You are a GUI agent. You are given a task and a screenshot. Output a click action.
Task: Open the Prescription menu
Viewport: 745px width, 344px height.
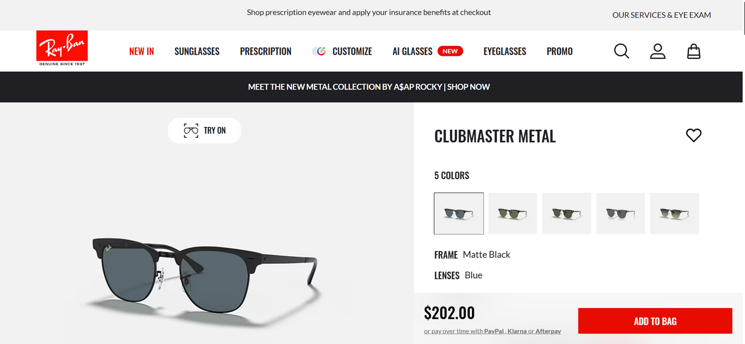coord(265,51)
